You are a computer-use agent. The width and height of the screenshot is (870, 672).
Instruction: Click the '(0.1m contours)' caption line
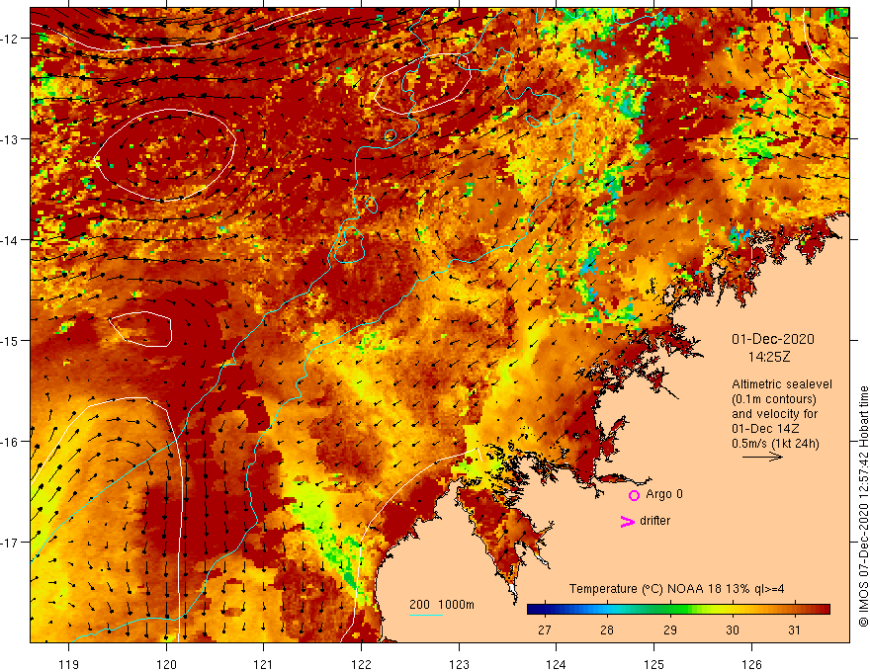click(773, 399)
